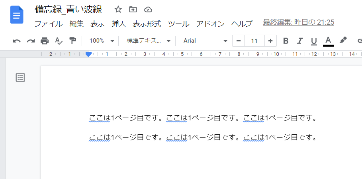Viewport: 362px width, 179px height.
Task: Check the cloud save status icon
Action: tap(148, 10)
